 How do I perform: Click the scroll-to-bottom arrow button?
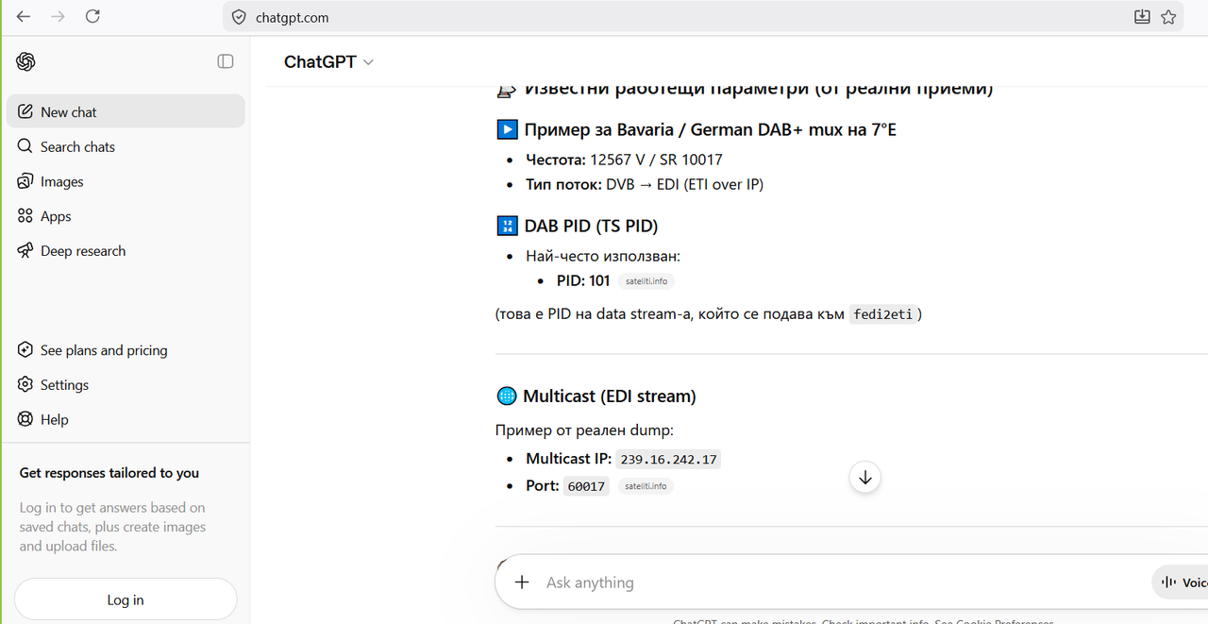pos(865,477)
